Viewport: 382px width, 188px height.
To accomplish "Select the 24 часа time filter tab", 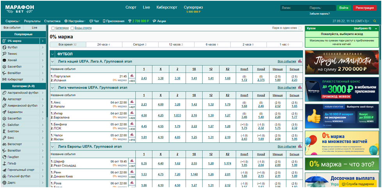I will 104,44.
